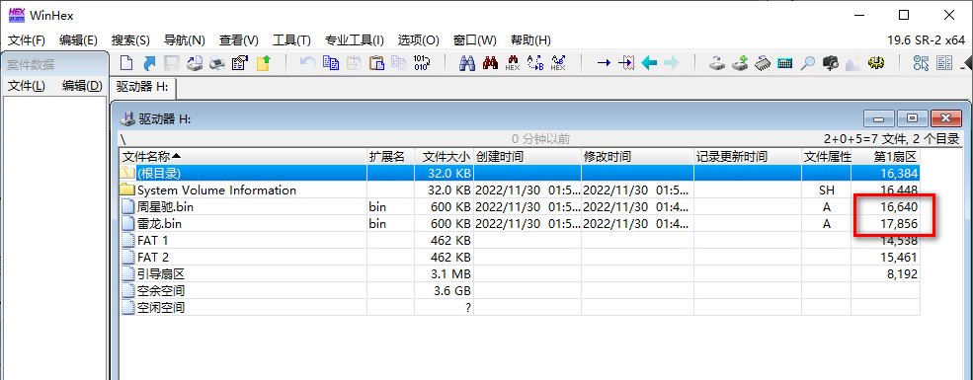This screenshot has height=380, width=973.
Task: Click the camera snapshot icon
Action: 831,62
